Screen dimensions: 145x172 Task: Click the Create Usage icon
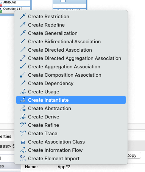[23, 92]
